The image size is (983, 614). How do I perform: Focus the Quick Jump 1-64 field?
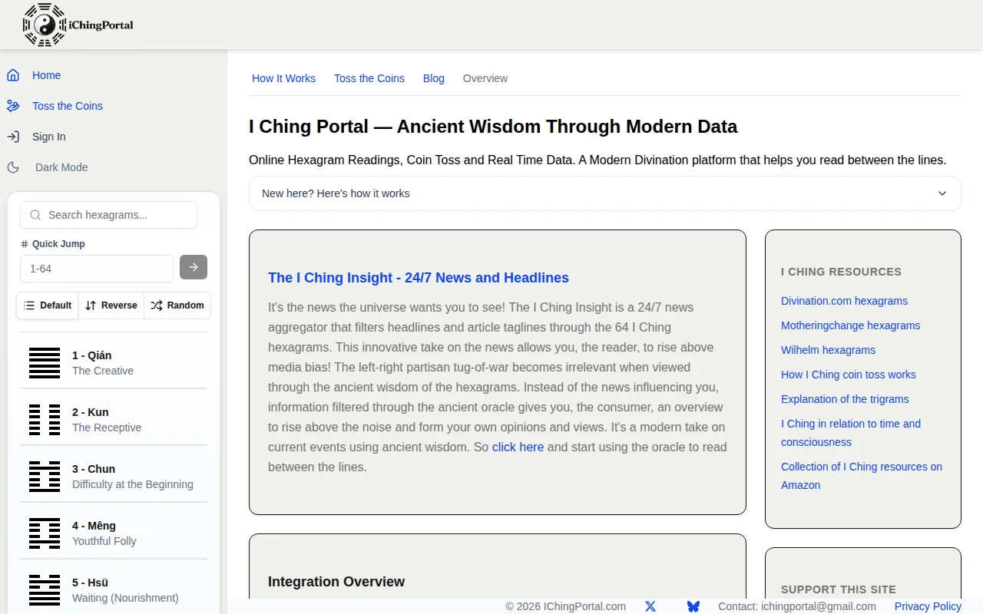pos(97,269)
